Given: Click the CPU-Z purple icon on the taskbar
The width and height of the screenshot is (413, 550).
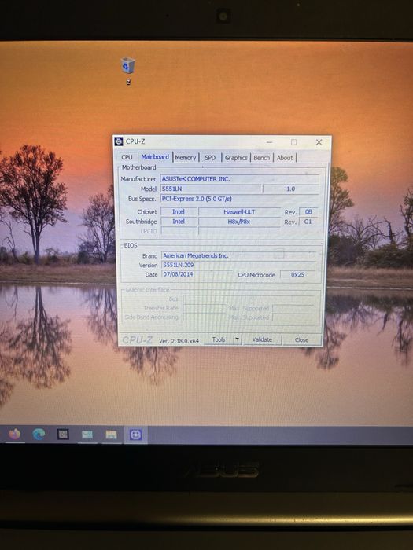Looking at the screenshot, I should coord(135,434).
